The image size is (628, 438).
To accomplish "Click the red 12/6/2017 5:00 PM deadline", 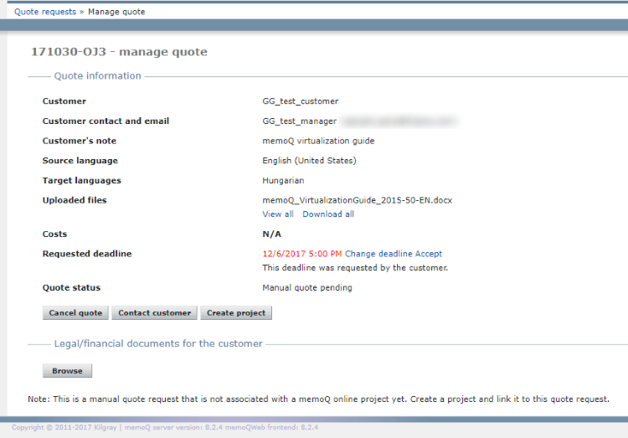I will tap(301, 254).
